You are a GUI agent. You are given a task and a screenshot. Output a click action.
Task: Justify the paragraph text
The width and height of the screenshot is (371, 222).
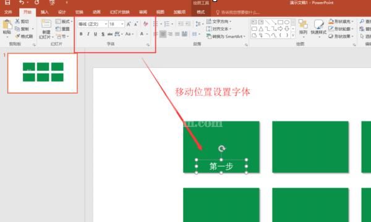177,34
